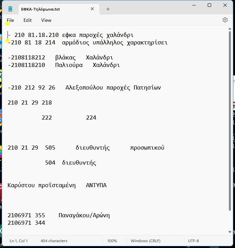Click the word βλάκας
This screenshot has width=235, height=248.
(65, 58)
